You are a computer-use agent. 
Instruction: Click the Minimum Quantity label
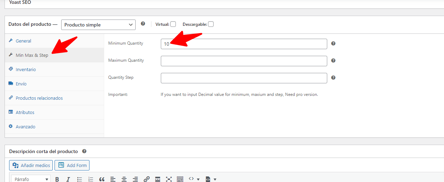pyautogui.click(x=126, y=43)
